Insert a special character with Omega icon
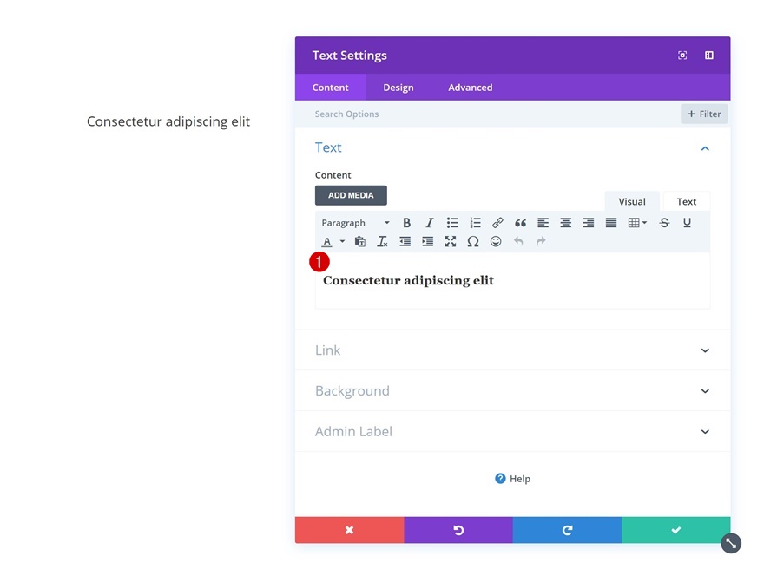 473,241
